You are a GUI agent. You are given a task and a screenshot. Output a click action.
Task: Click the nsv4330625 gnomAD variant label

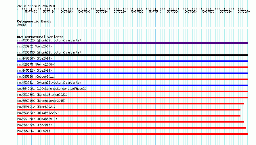49,40
